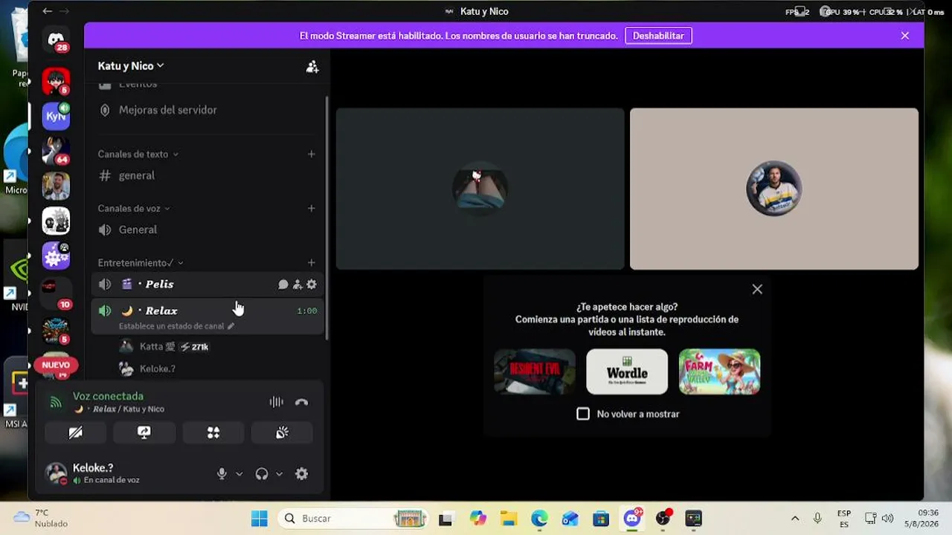Switch the ESP input language indicator

point(844,518)
